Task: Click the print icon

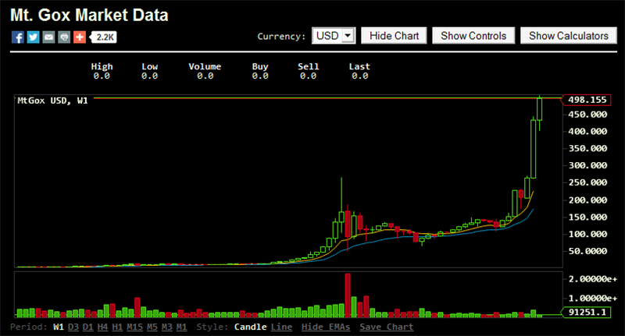Action: (64, 37)
